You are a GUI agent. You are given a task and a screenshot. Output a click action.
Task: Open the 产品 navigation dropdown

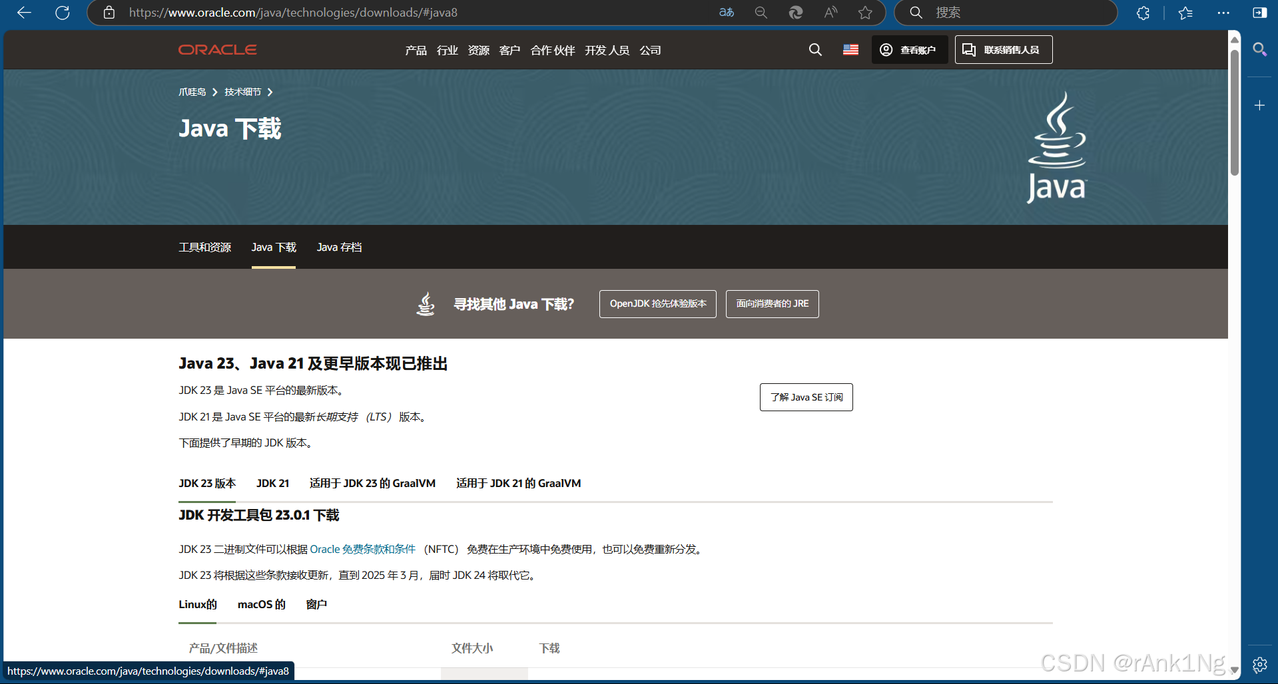pyautogui.click(x=416, y=50)
